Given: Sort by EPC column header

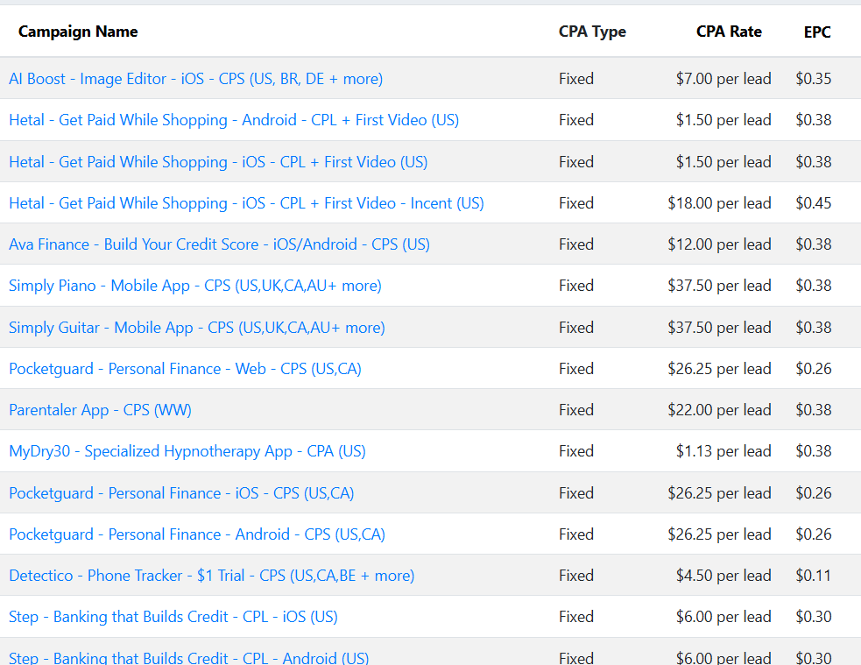Looking at the screenshot, I should tap(817, 32).
